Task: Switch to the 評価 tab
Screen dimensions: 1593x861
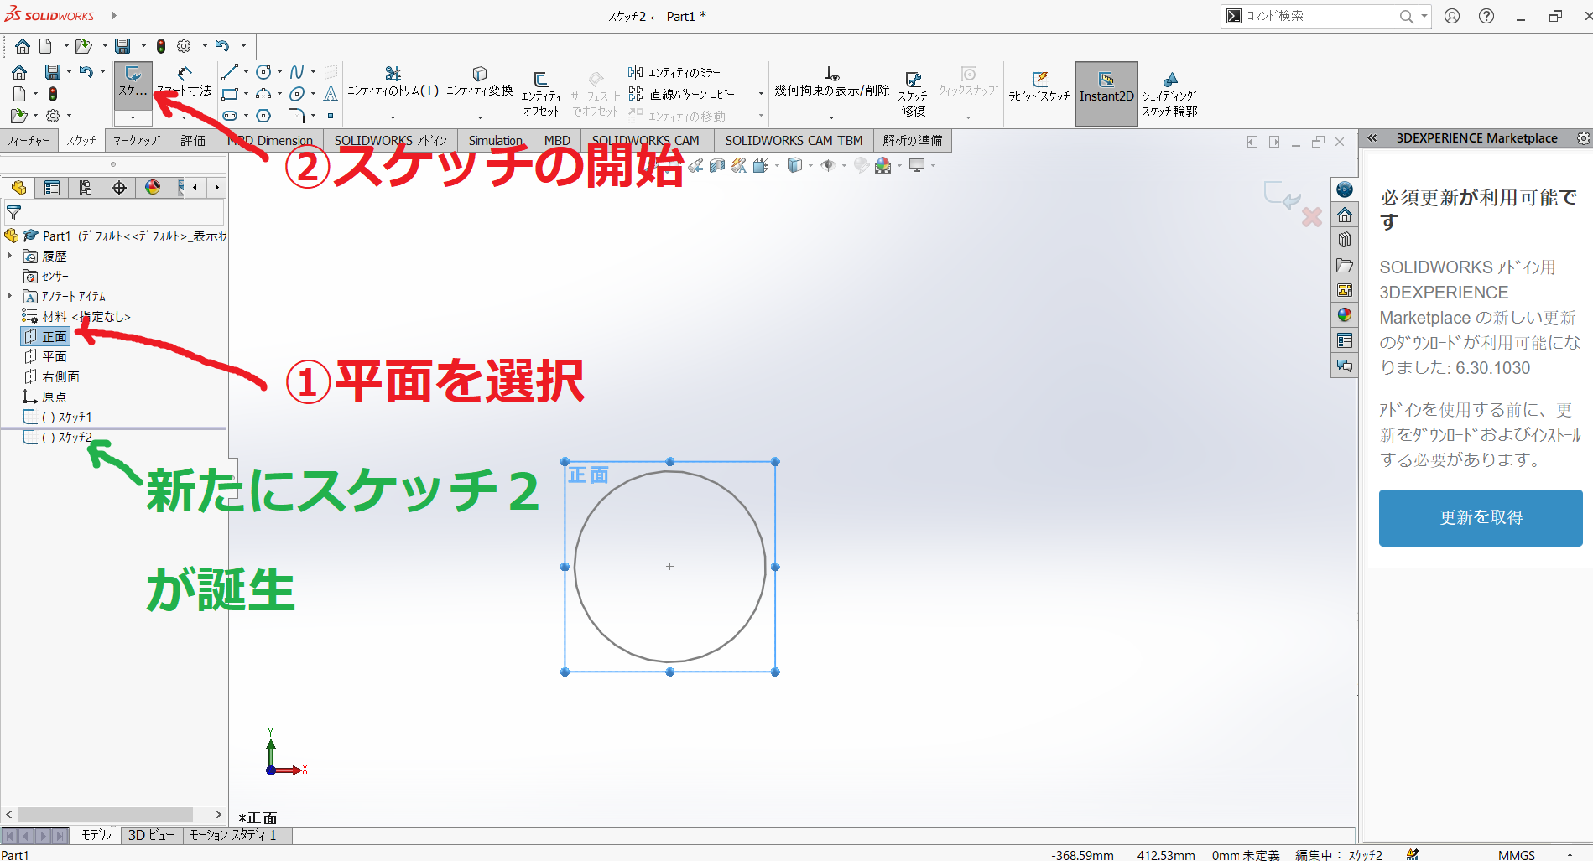Action: tap(193, 140)
